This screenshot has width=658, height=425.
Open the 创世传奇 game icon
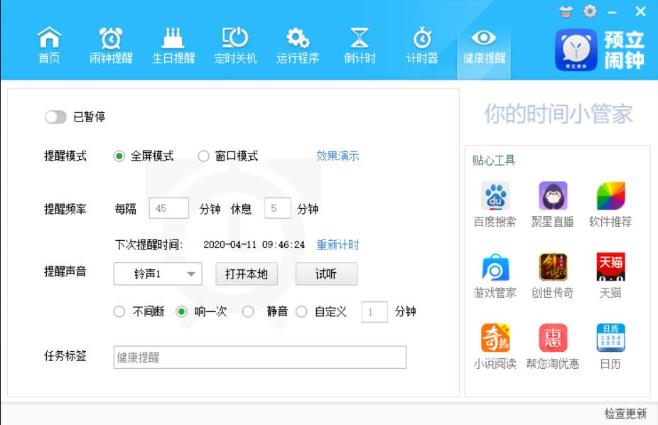pos(553,267)
